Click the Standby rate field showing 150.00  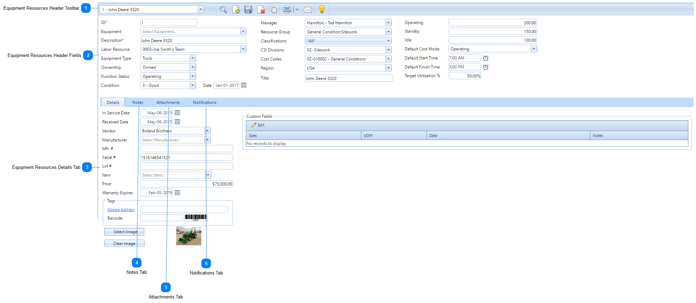tap(493, 31)
